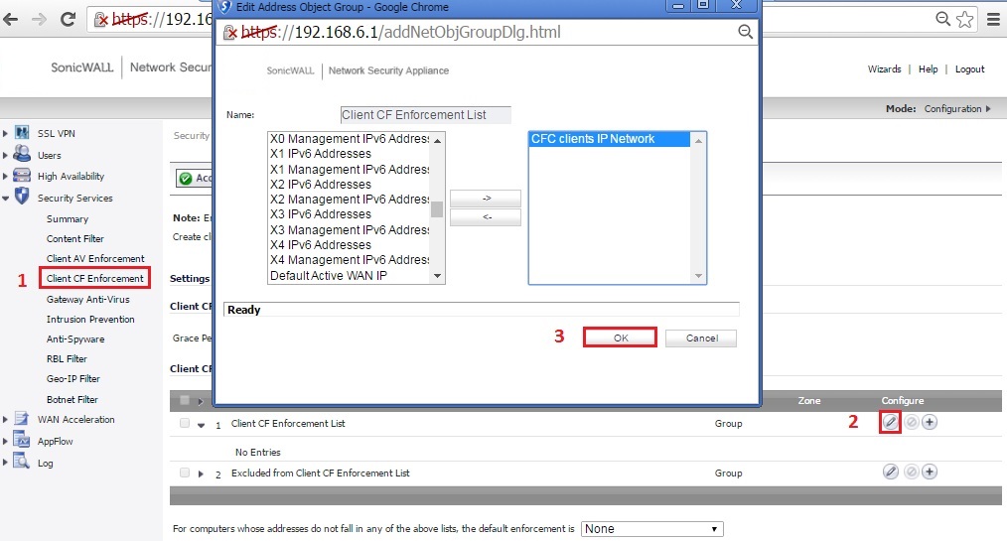This screenshot has width=1007, height=541.
Task: Click the zoom magnifier icon in the popup address bar
Action: [745, 32]
